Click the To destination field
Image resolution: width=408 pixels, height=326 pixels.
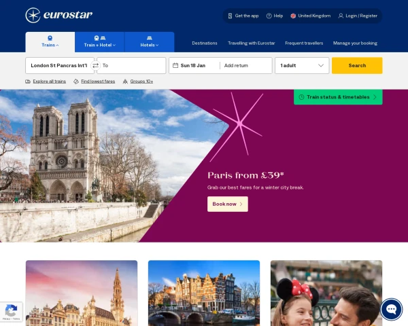131,65
